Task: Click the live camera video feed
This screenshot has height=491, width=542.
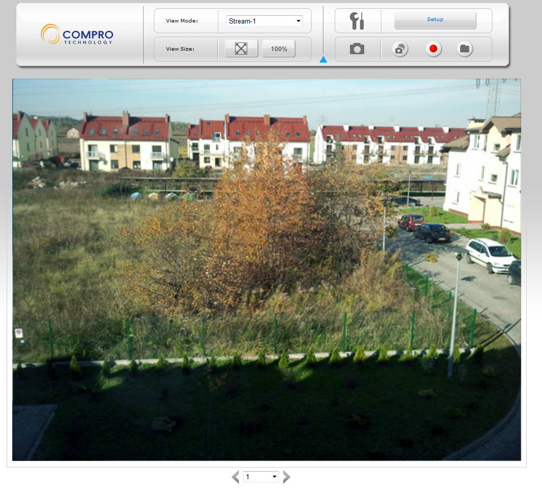Action: point(267,270)
